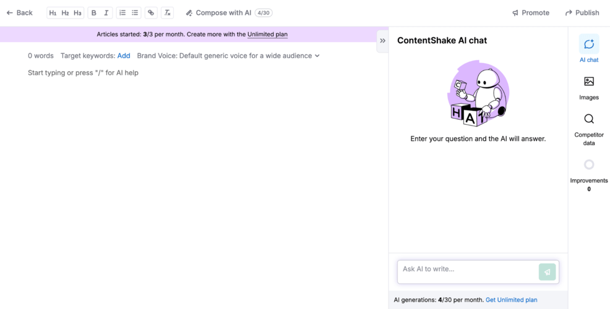
Task: Insert a numbered list
Action: click(x=122, y=12)
